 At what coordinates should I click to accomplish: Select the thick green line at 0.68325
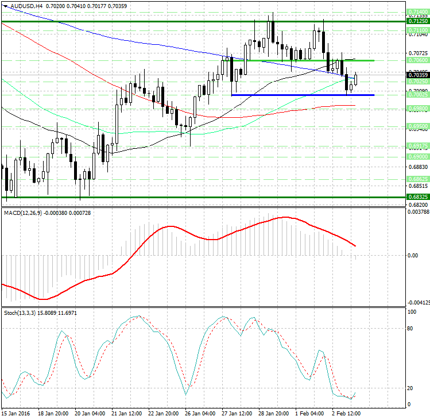(172, 197)
